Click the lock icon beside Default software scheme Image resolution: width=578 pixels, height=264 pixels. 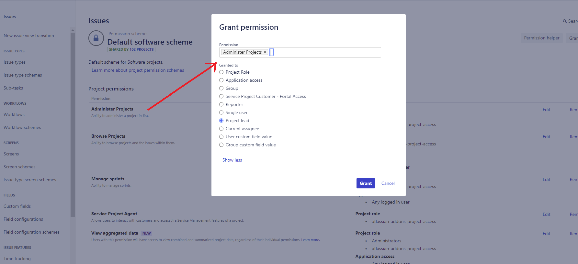tap(96, 38)
